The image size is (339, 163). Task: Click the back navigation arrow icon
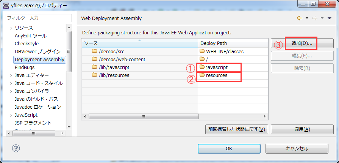coord(300,18)
